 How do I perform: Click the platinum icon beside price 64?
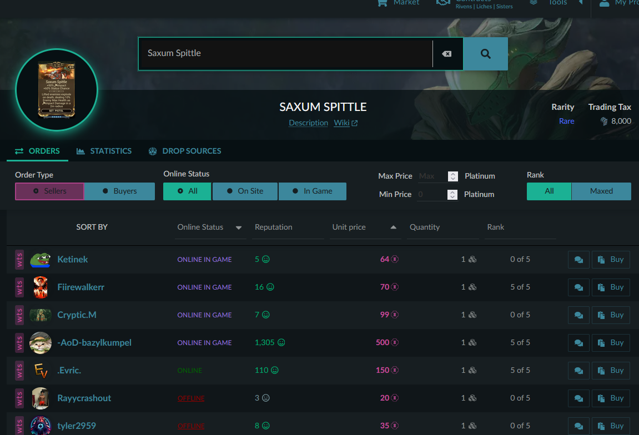click(x=395, y=259)
